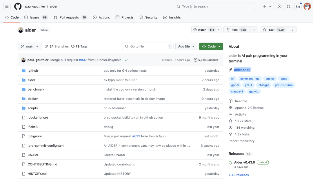Image resolution: width=313 pixels, height=181 pixels.
Task: Click the Go to file search field
Action: pyautogui.click(x=148, y=46)
